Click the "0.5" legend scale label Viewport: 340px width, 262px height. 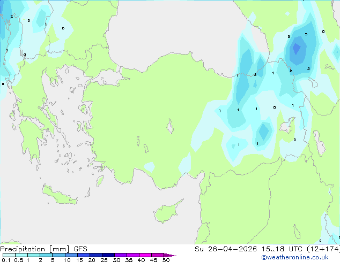(19, 260)
